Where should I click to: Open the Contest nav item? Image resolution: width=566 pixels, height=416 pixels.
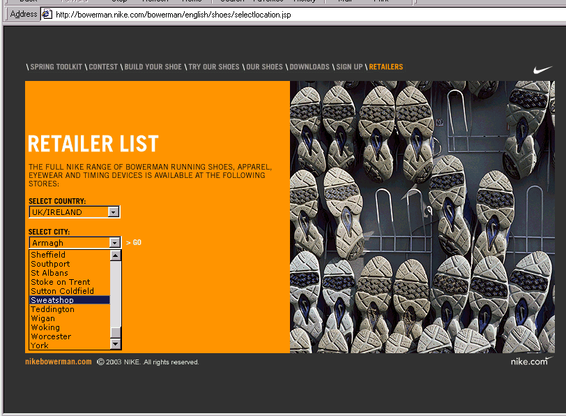click(103, 67)
